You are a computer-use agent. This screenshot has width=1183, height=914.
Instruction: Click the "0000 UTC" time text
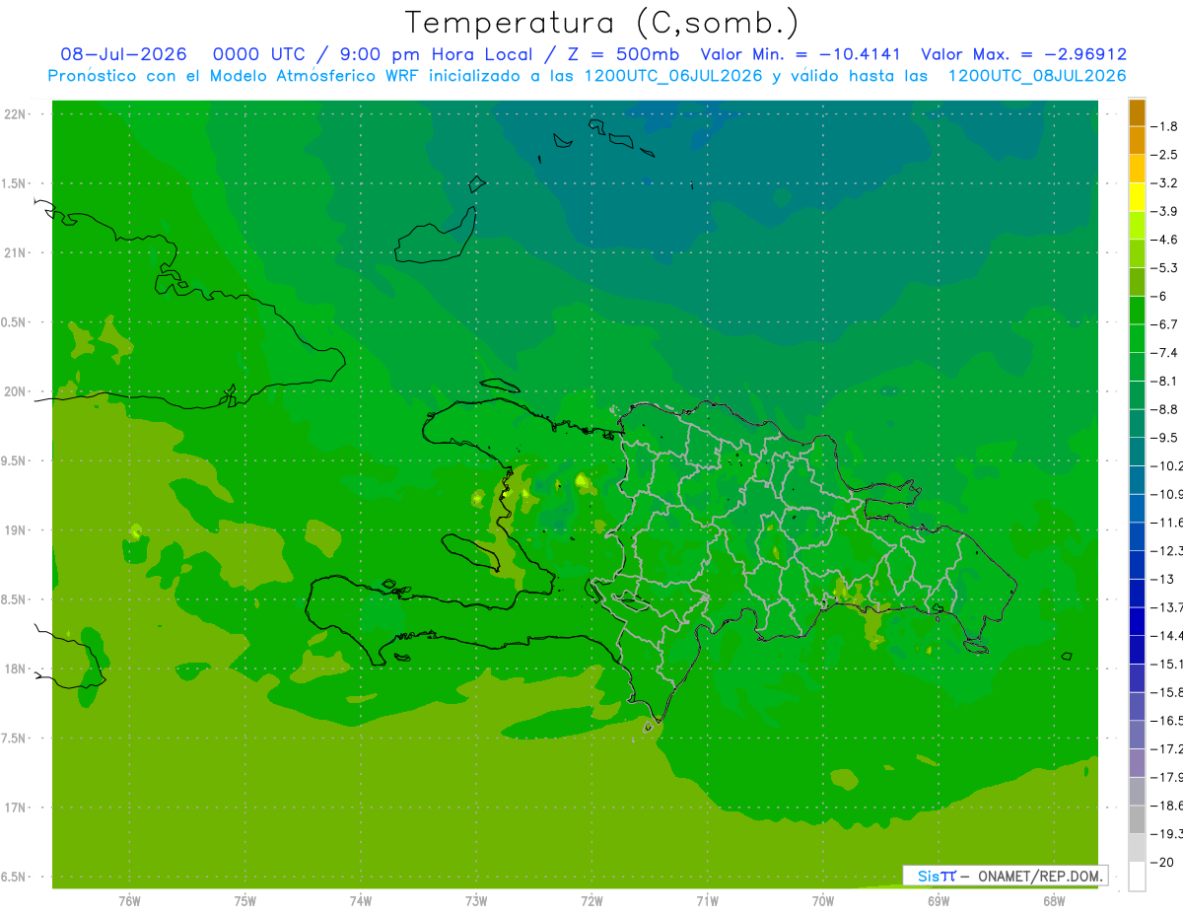(261, 54)
